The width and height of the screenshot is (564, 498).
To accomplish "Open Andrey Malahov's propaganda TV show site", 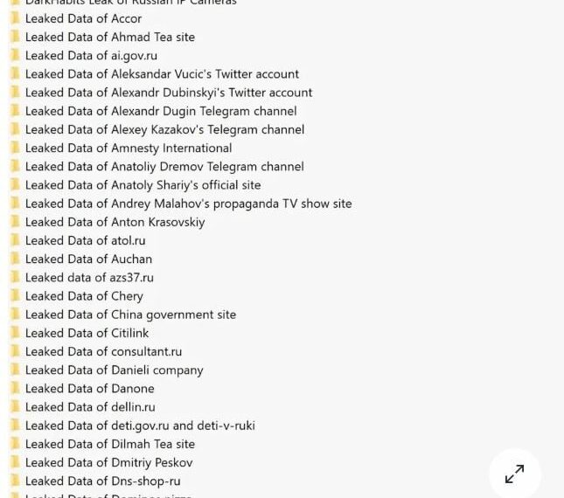I will [188, 204].
